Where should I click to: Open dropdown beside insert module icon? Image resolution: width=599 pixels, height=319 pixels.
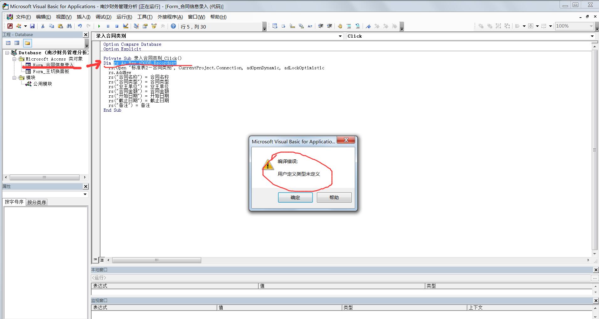click(x=25, y=26)
